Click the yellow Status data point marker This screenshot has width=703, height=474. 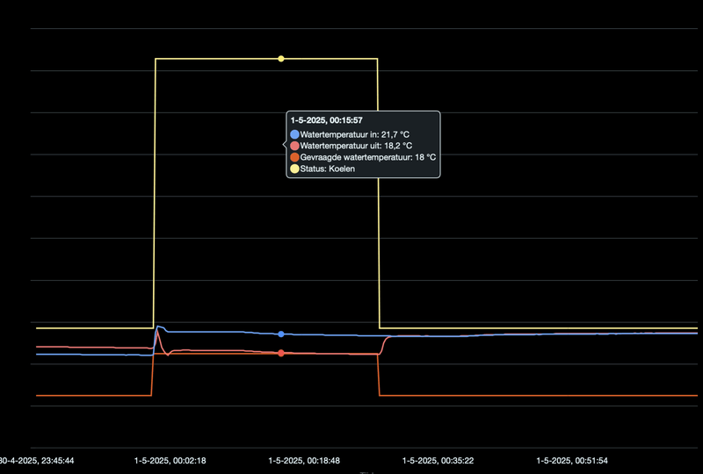(281, 59)
